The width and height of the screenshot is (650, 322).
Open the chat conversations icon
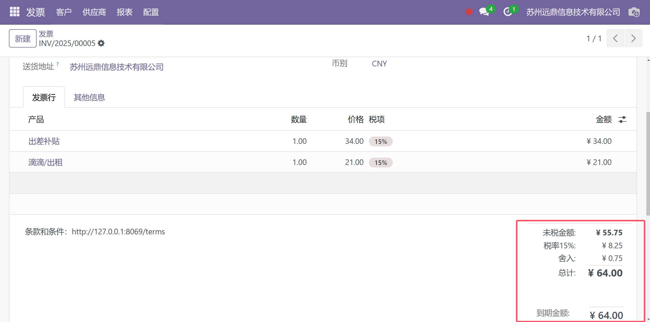click(484, 12)
